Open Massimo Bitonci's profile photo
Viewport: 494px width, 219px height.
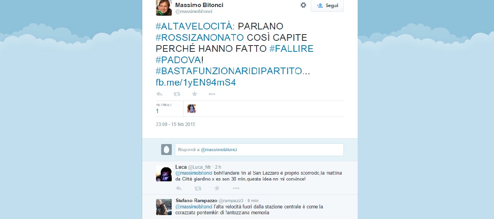click(x=164, y=7)
